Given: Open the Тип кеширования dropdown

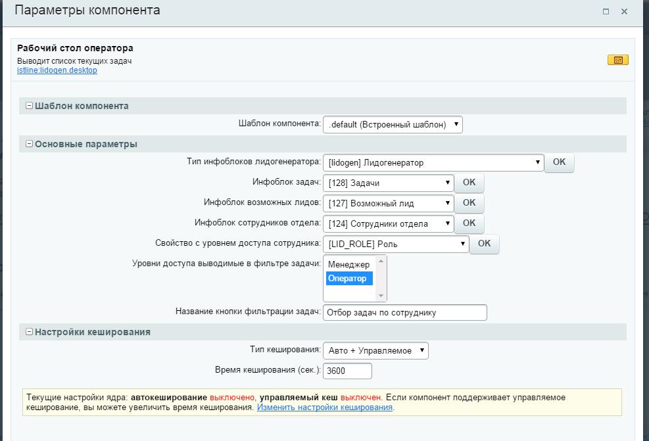Looking at the screenshot, I should tap(375, 351).
